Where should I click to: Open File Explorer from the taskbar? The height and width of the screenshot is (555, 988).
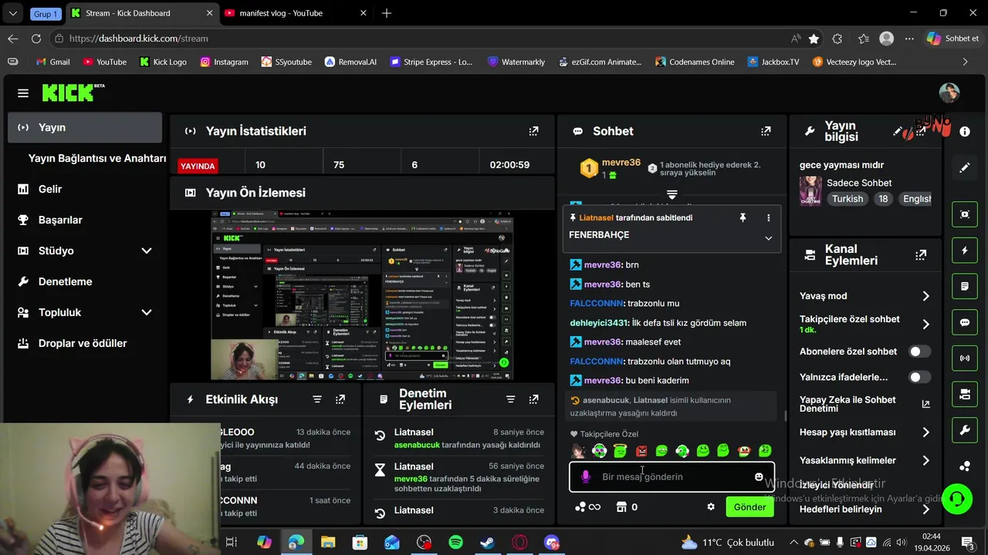328,543
